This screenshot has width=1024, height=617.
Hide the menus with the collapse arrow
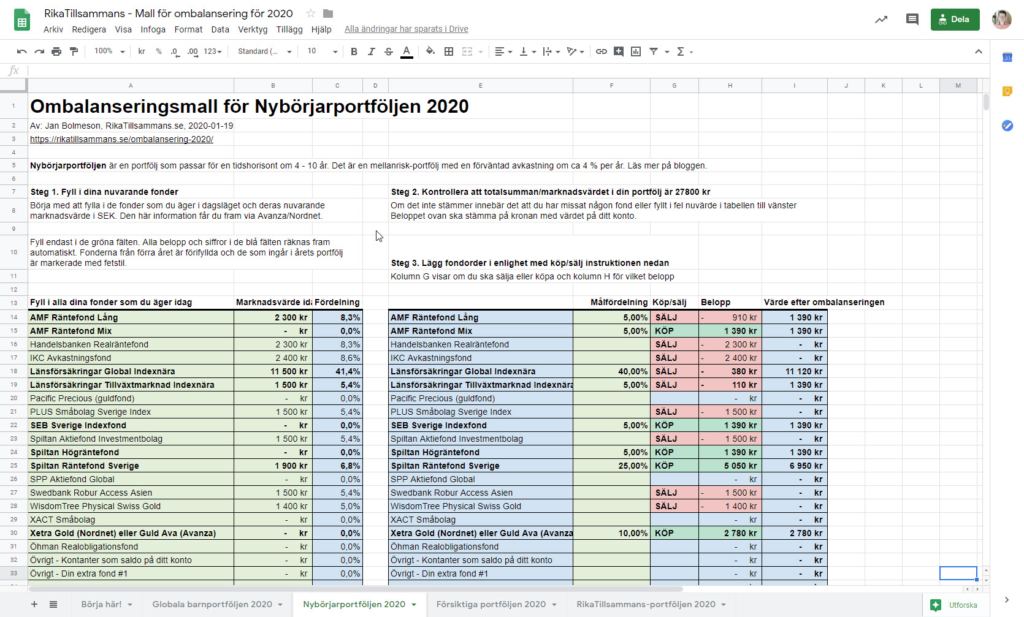pyautogui.click(x=979, y=51)
